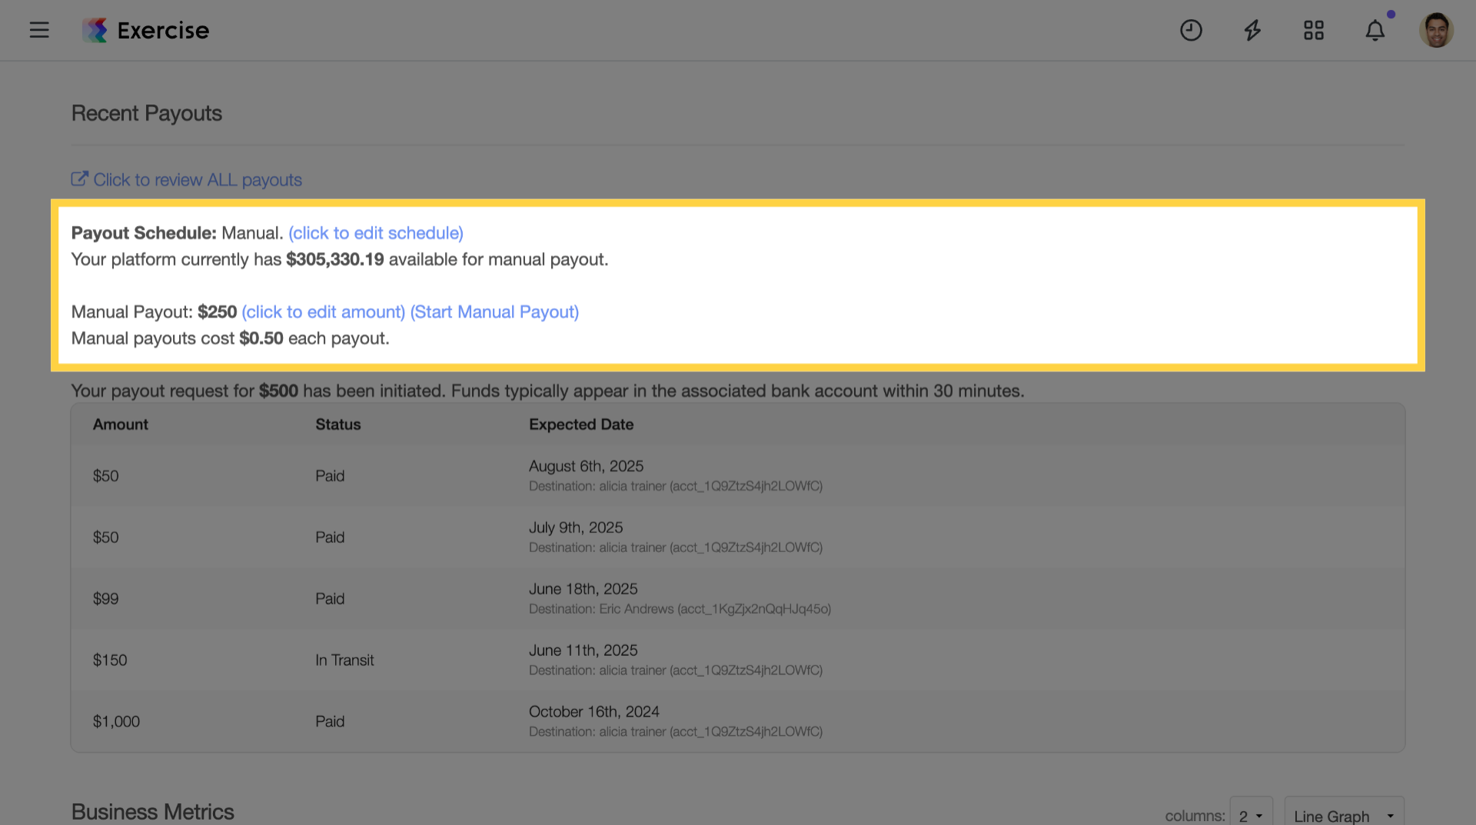1476x825 pixels.
Task: Click the August 6th, 2025 date
Action: coord(586,466)
